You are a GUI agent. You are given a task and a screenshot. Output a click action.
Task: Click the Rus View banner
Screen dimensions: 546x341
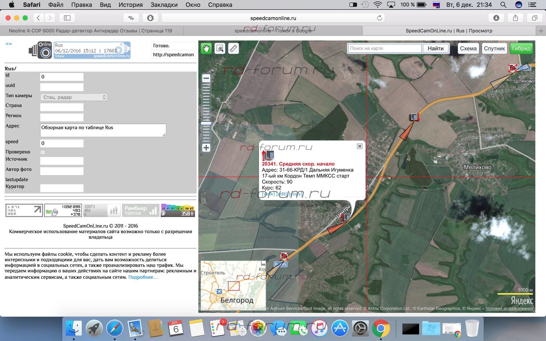click(92, 50)
